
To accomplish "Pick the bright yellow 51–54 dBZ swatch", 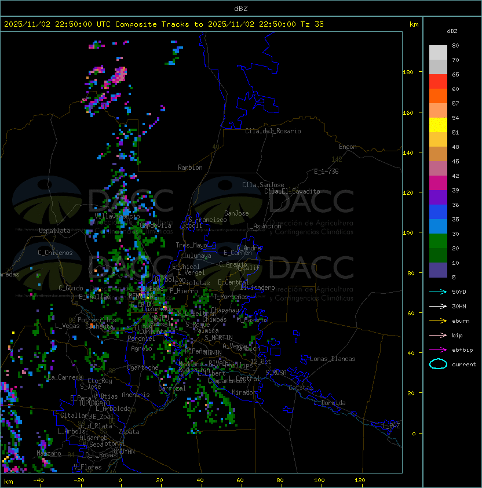I will point(438,125).
